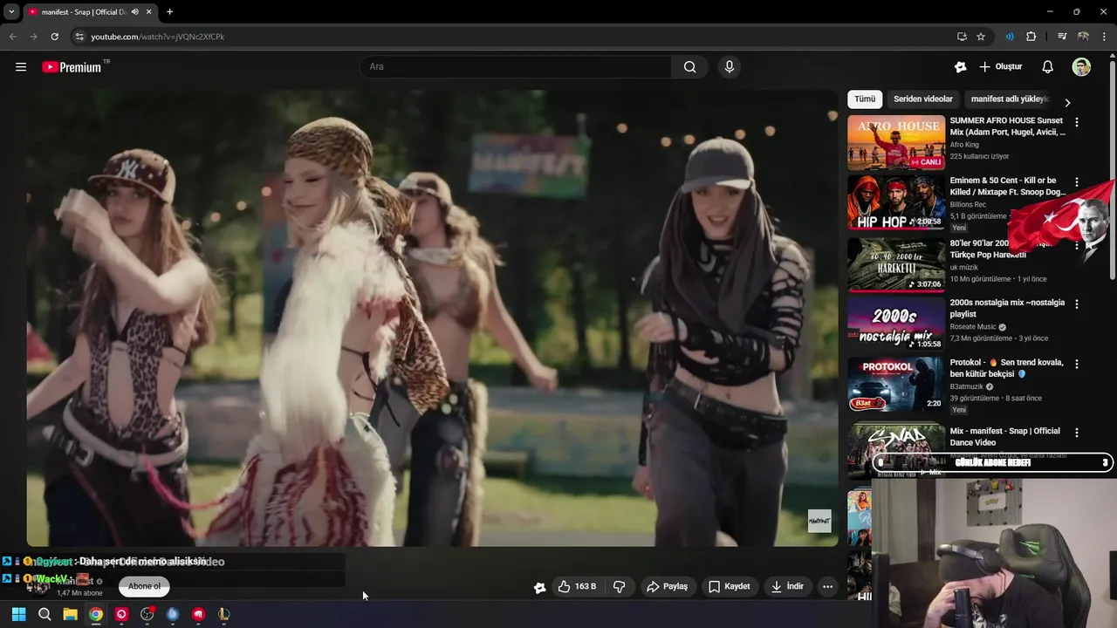This screenshot has height=628, width=1117.
Task: Click the B3atmuzik channel name
Action: (967, 386)
